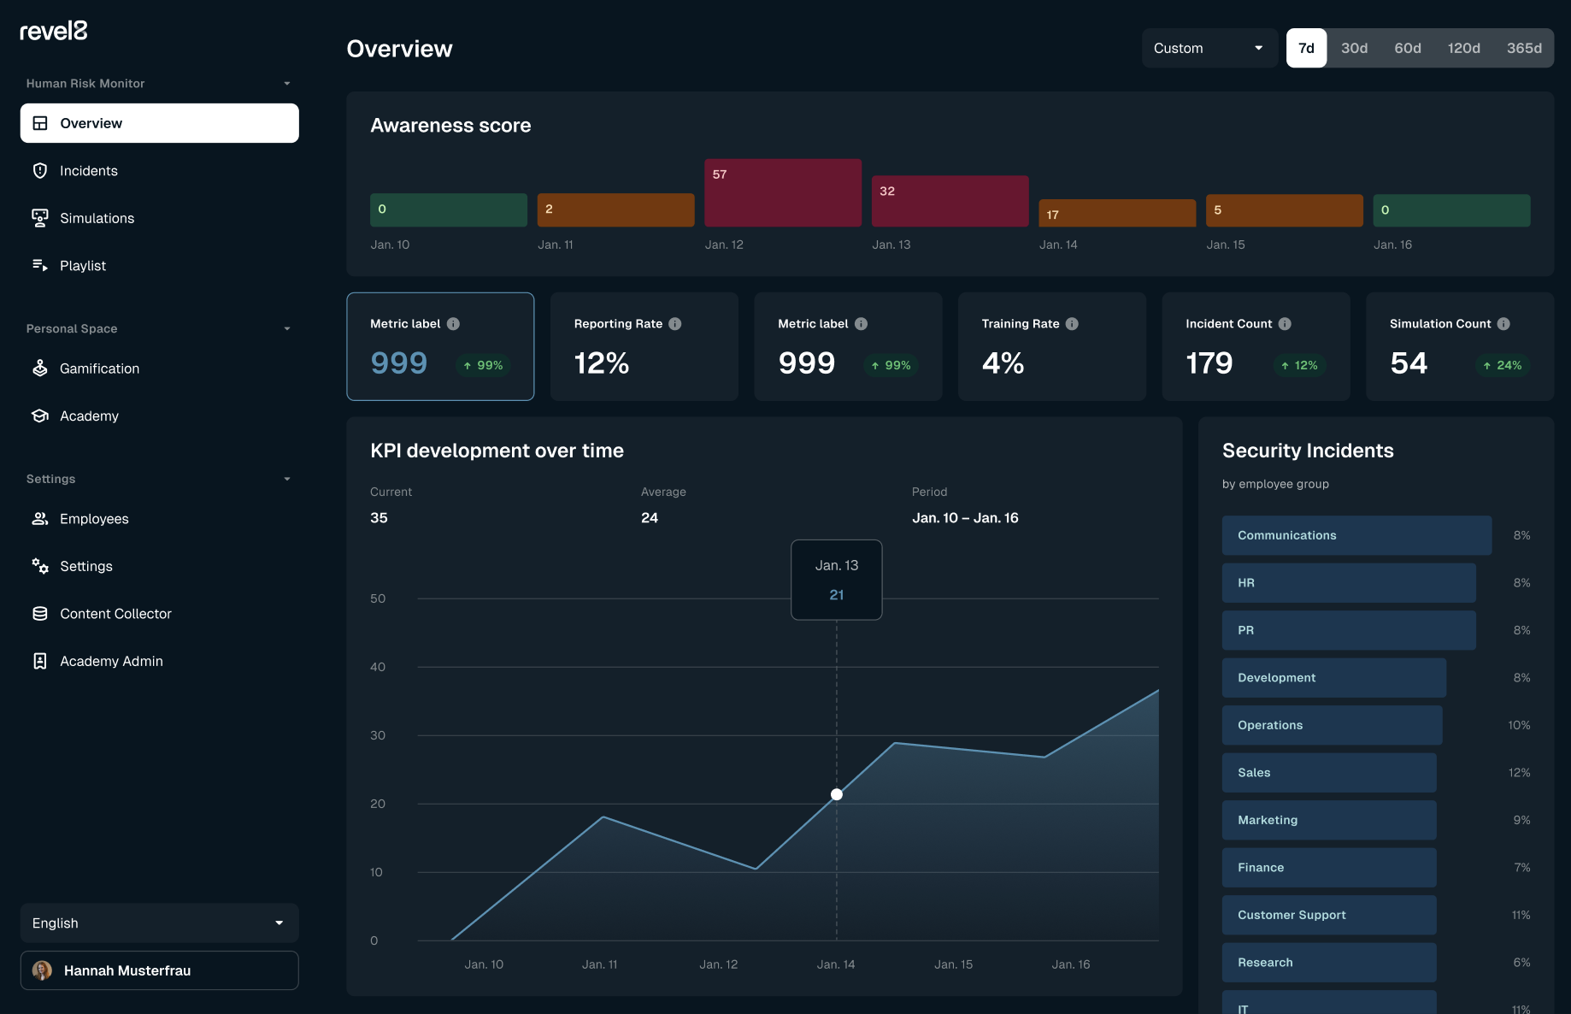Click the Employees icon under Settings
Image resolution: width=1571 pixels, height=1014 pixels.
(x=40, y=518)
